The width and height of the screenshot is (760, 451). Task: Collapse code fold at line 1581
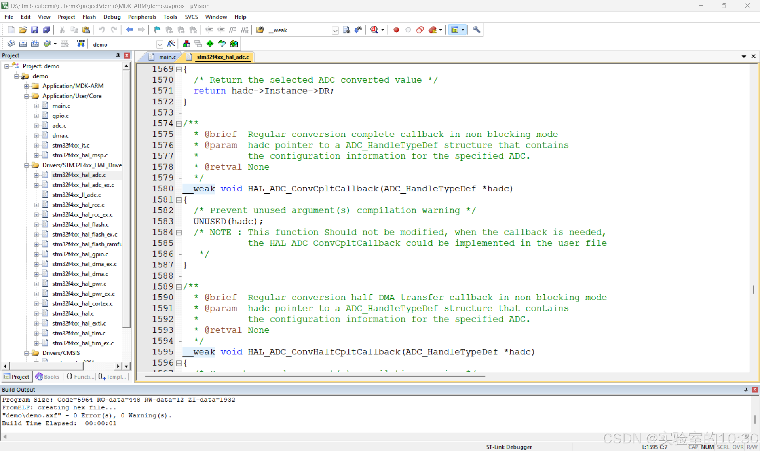coord(179,200)
